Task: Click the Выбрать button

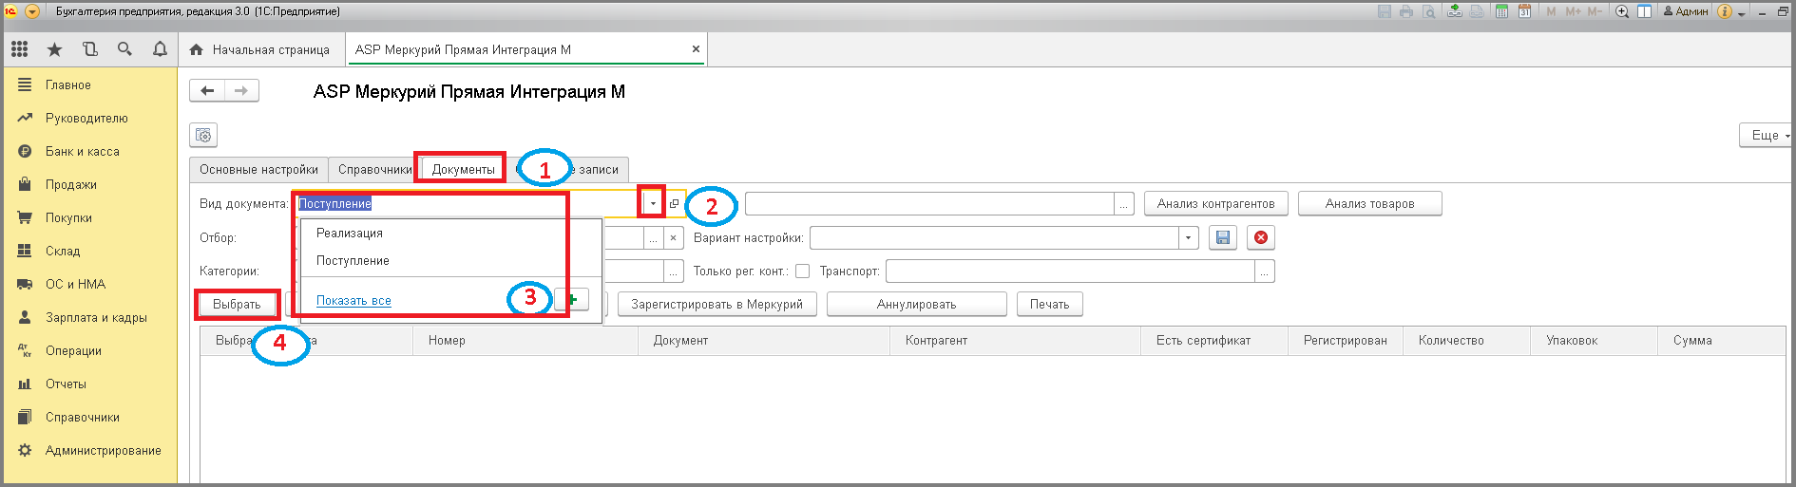Action: pyautogui.click(x=237, y=304)
